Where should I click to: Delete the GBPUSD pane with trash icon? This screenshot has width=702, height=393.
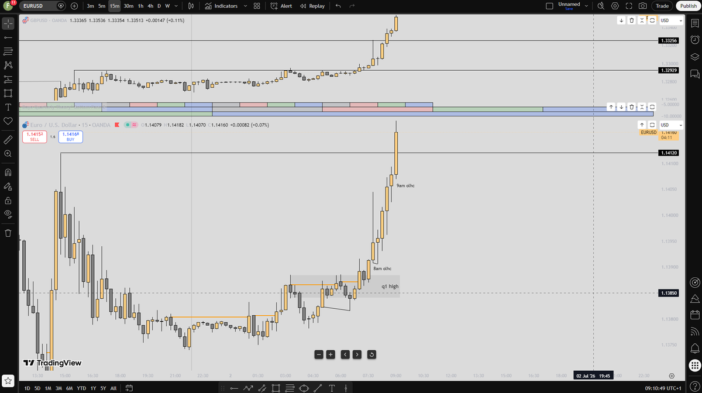(631, 20)
